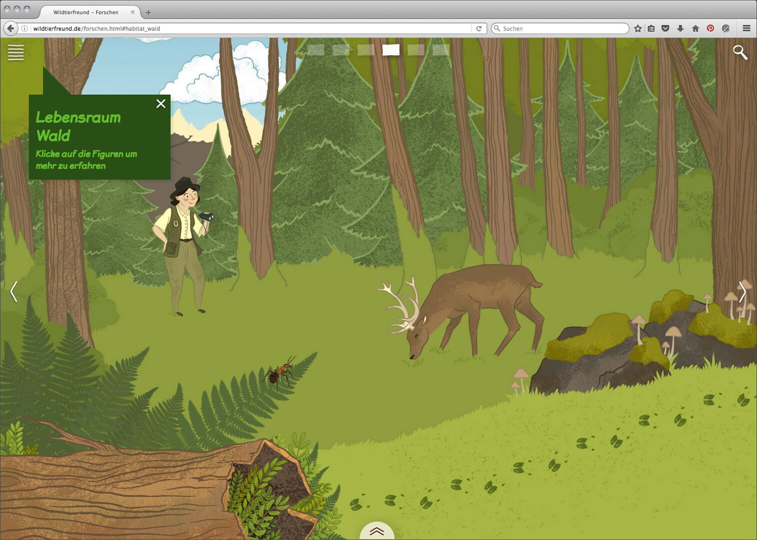
Task: Select the highlighted fourth habitat indicator
Action: 391,49
